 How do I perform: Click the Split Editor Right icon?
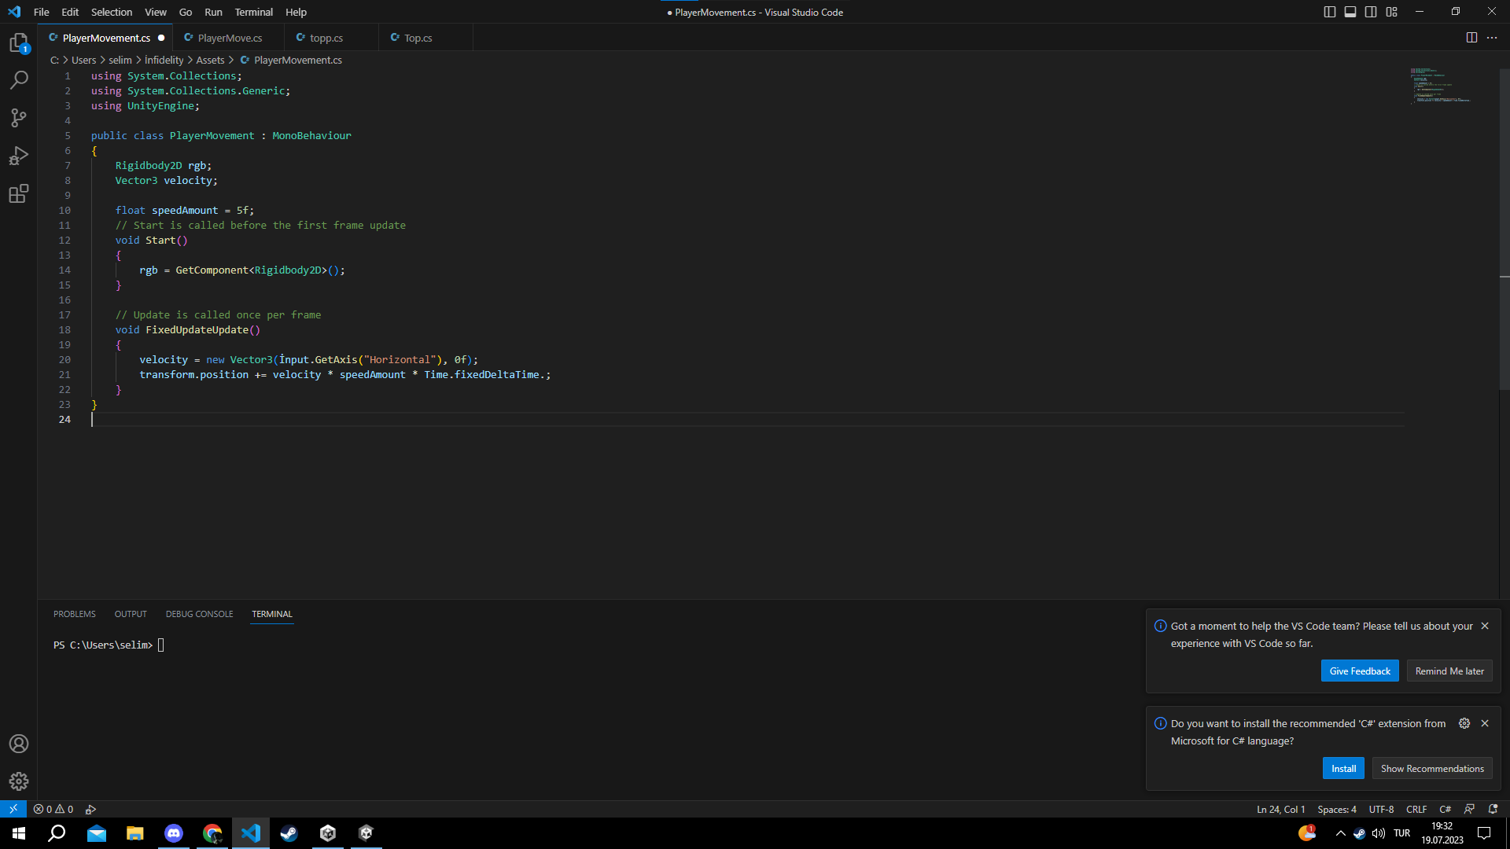1471,38
